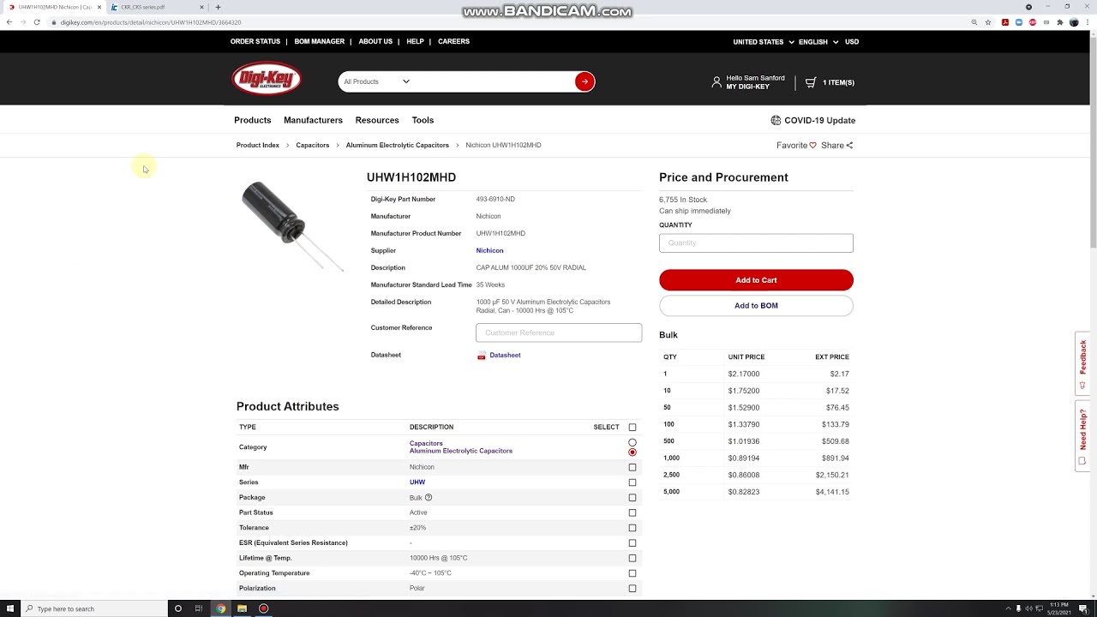
Task: Click the browser zoom magnifier icon
Action: pyautogui.click(x=974, y=22)
